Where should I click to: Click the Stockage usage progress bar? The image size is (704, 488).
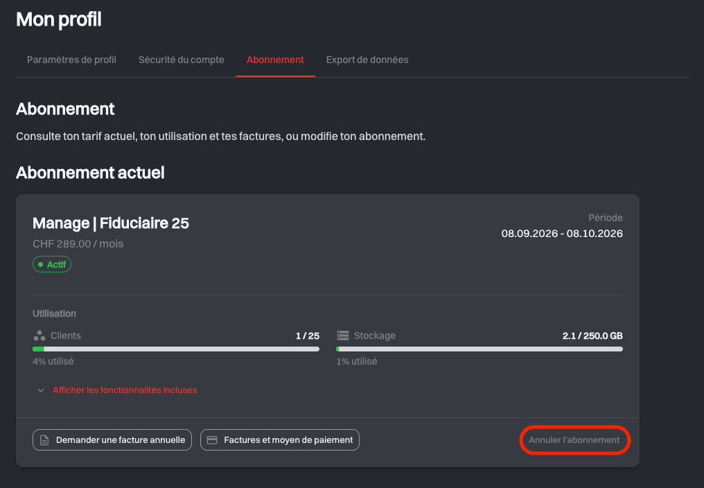tap(479, 349)
